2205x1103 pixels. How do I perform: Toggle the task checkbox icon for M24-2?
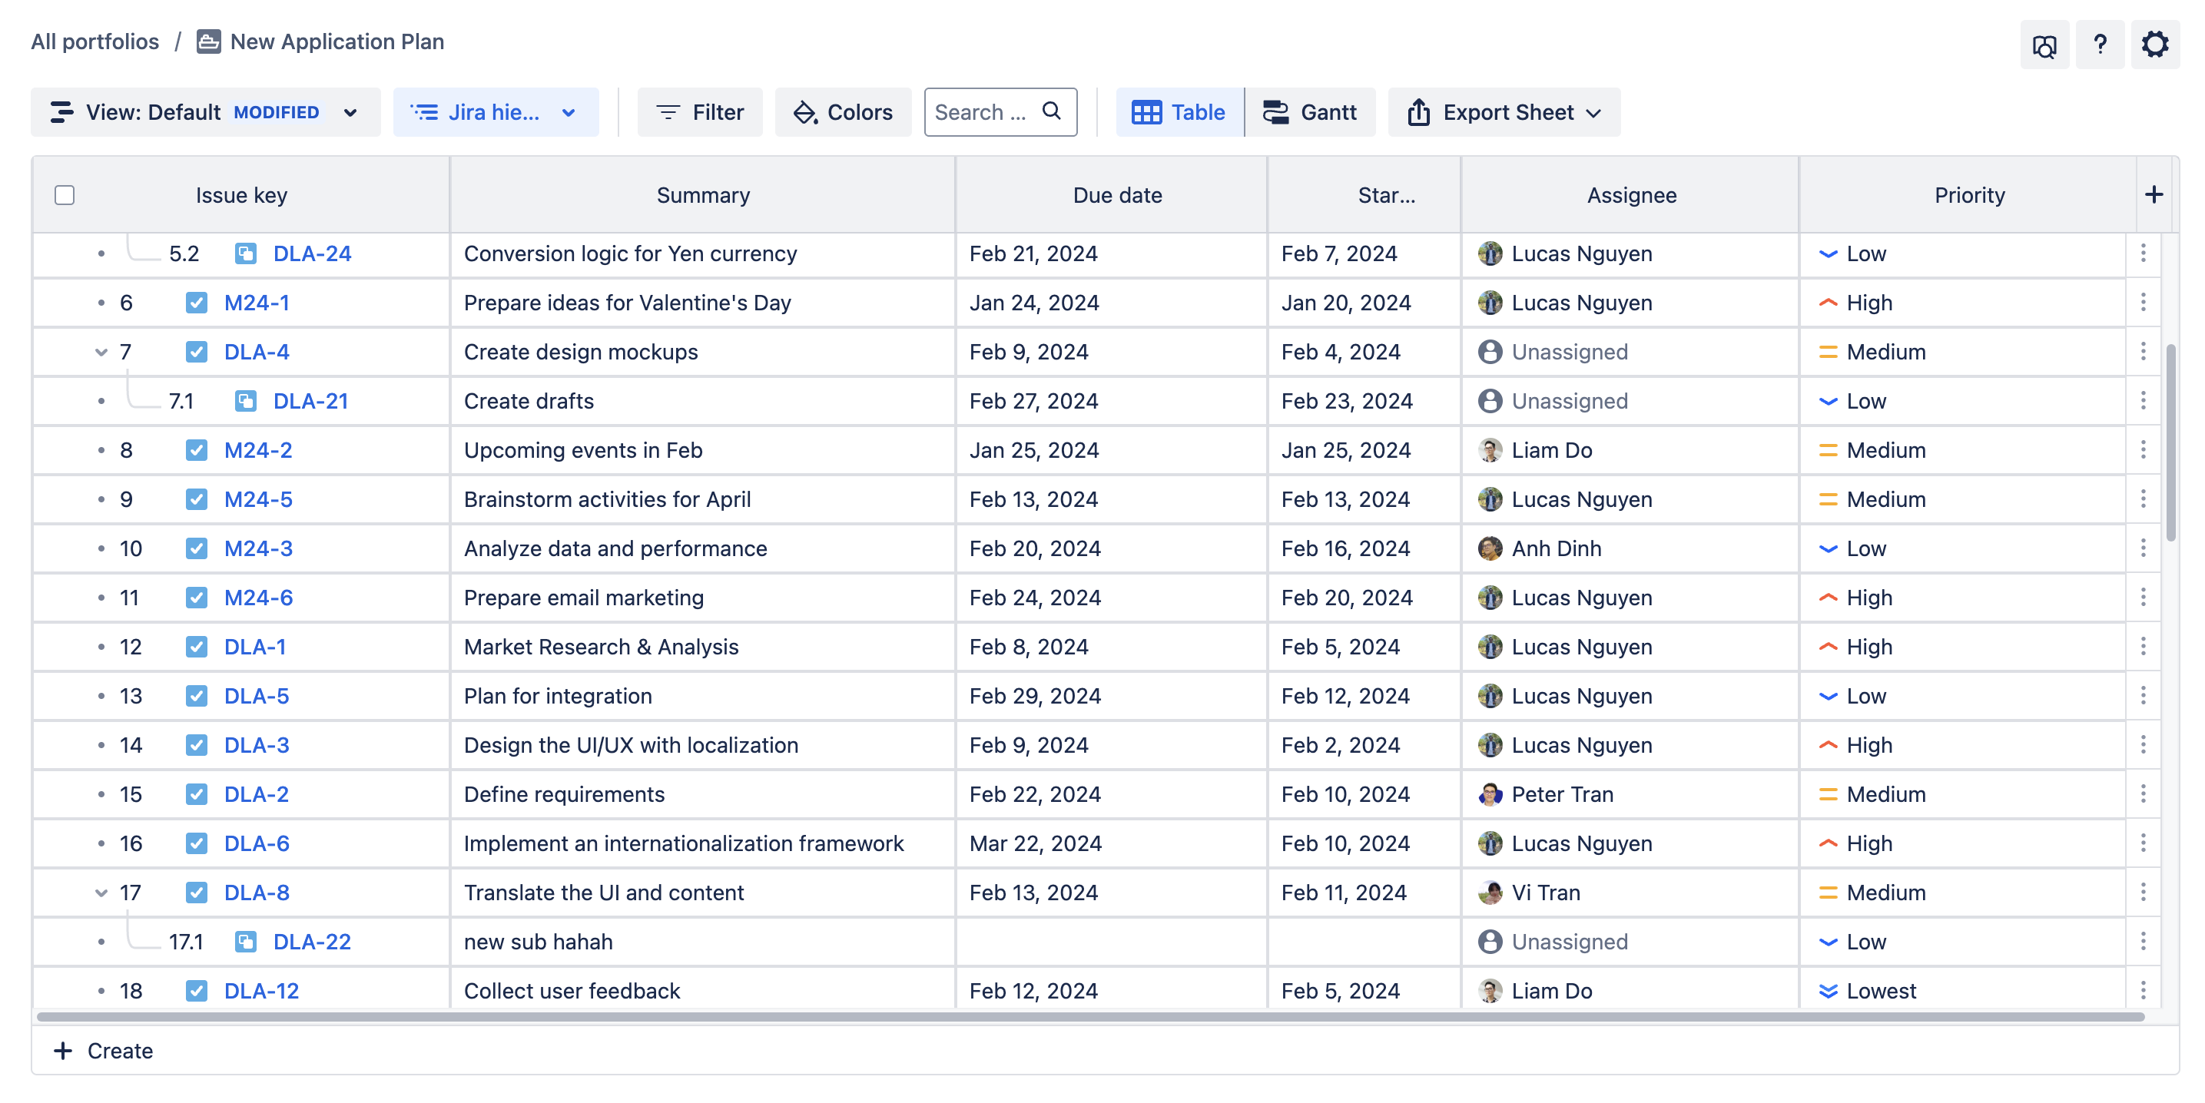[x=197, y=450]
